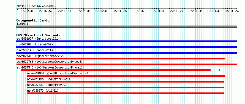Screen dimensions: 245x104
Task: Click the 27233k ruler tick label
Action: pos(139,11)
